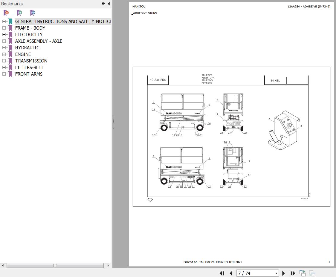Image resolution: width=336 pixels, height=277 pixels.
Task: Expand the TRANSMISSION bookmark node
Action: (x=4, y=61)
